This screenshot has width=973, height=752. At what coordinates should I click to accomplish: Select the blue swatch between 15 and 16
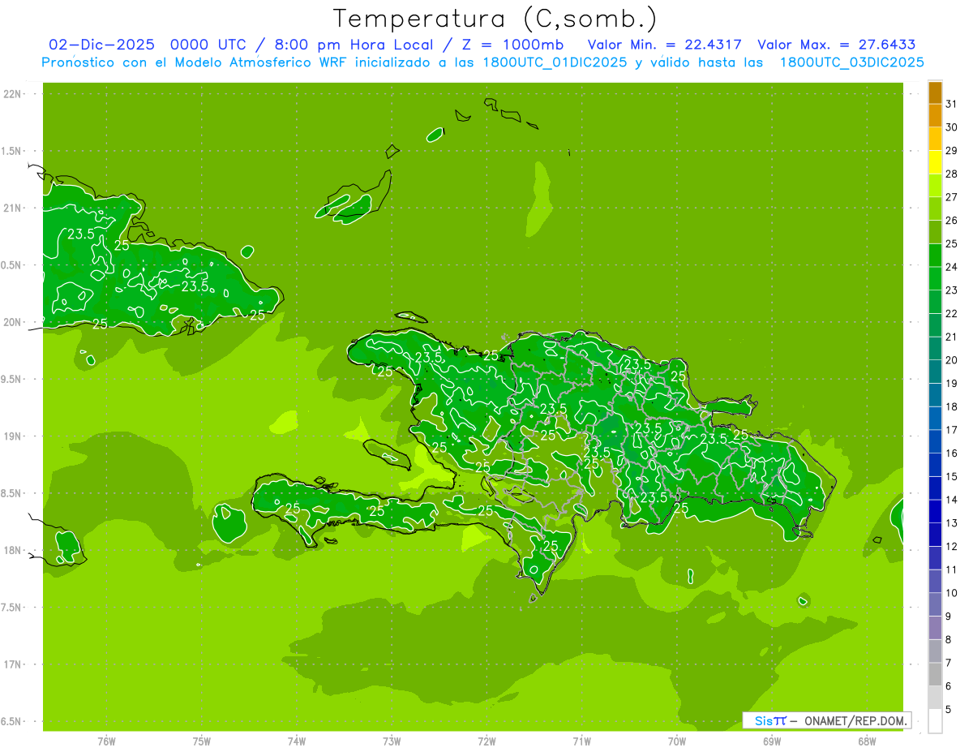pos(935,465)
